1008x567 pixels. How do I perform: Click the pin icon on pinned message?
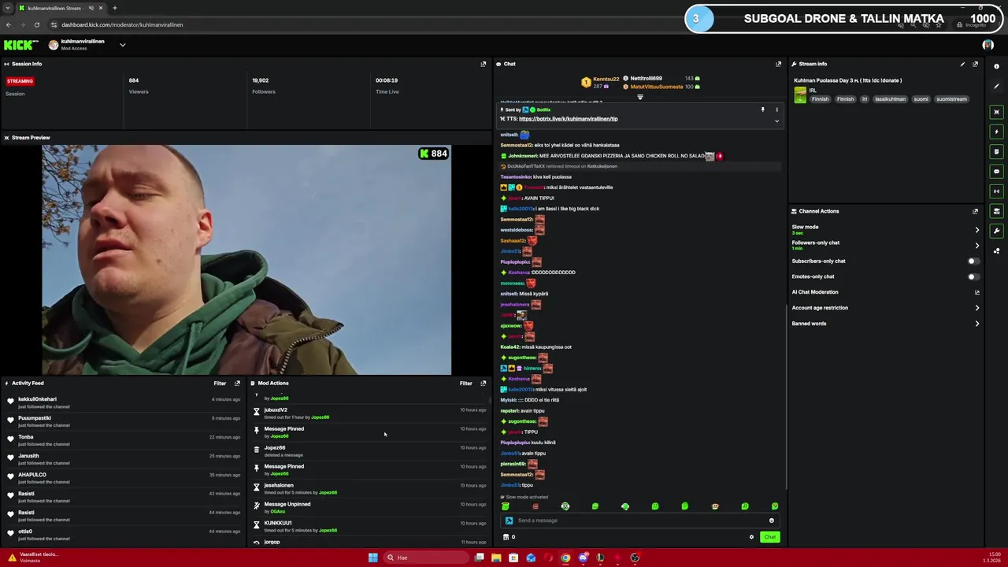[x=762, y=109]
